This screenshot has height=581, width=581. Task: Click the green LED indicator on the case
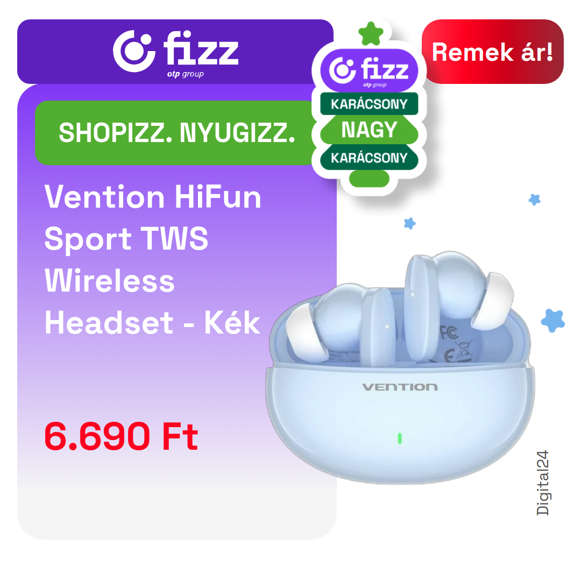pos(400,438)
